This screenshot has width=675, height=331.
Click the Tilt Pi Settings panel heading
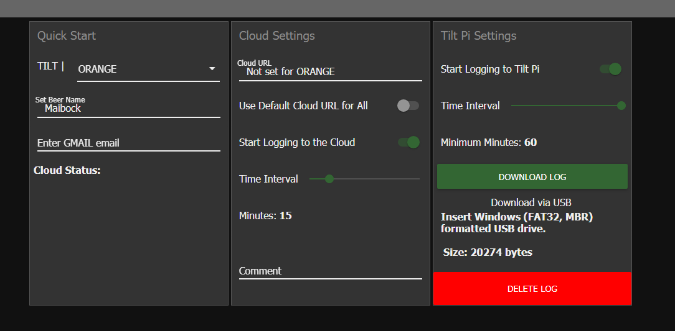click(479, 35)
